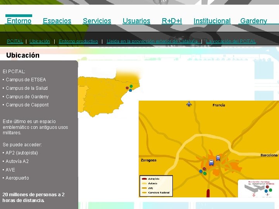The image size is (279, 209).
Task: Click the Campus de Cappont item
Action: coord(27,105)
